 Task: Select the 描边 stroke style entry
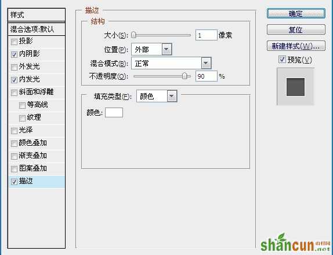point(37,182)
